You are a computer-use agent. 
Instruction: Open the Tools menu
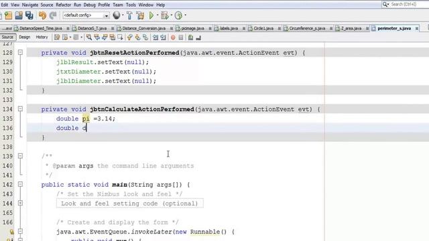pyautogui.click(x=131, y=5)
